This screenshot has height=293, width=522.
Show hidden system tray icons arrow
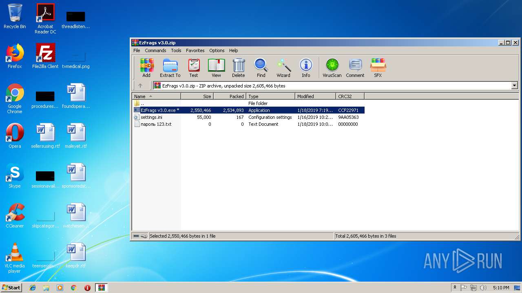click(455, 288)
